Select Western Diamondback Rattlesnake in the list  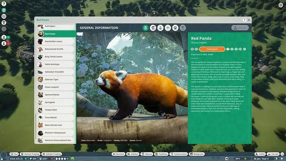point(56,140)
